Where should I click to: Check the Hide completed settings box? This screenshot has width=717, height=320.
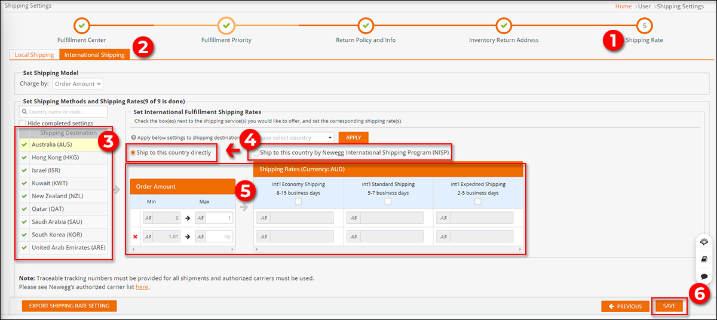(23, 124)
